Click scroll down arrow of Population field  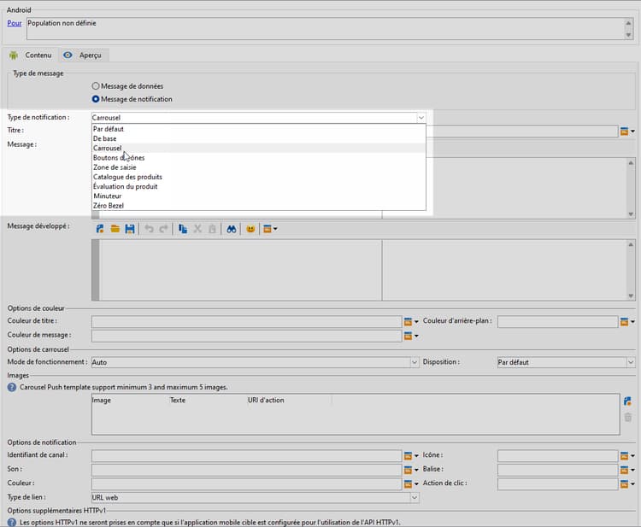[628, 35]
